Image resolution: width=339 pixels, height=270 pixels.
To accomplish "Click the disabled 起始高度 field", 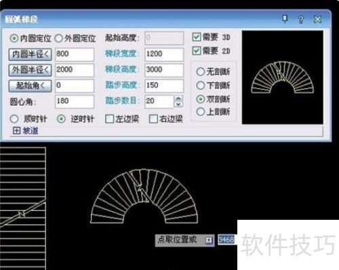I will pos(164,38).
